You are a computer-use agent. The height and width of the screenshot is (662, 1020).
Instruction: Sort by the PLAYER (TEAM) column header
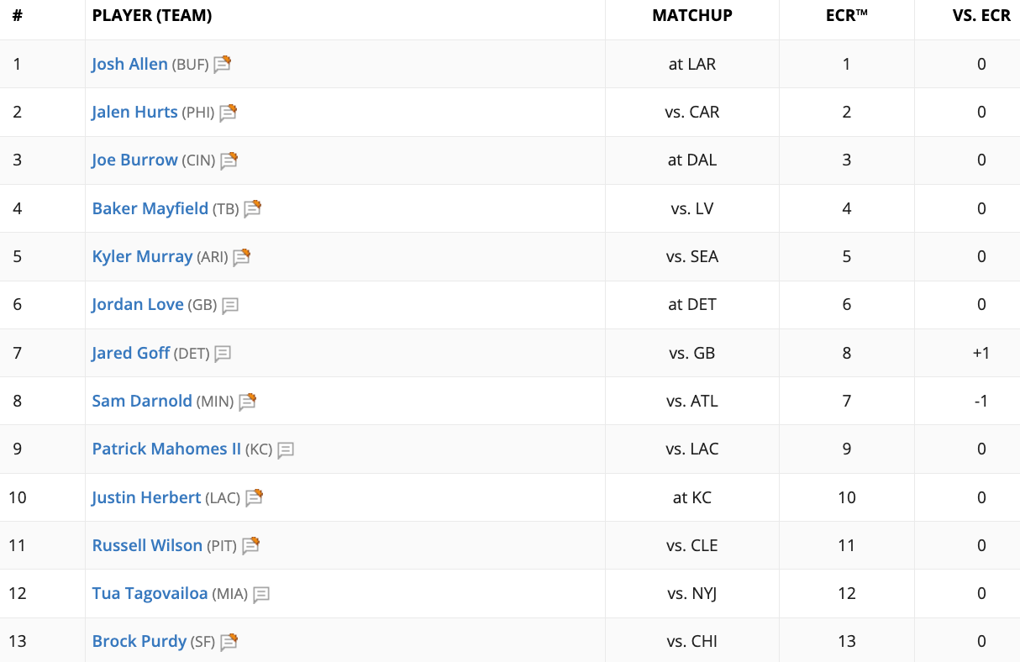pyautogui.click(x=152, y=15)
